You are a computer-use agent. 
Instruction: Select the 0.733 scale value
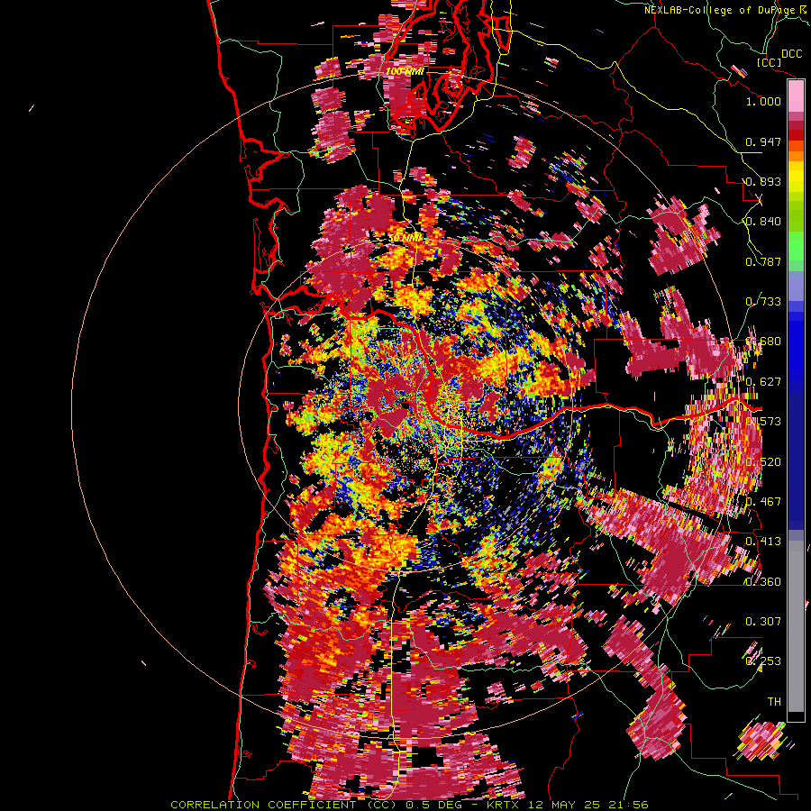[x=763, y=302]
